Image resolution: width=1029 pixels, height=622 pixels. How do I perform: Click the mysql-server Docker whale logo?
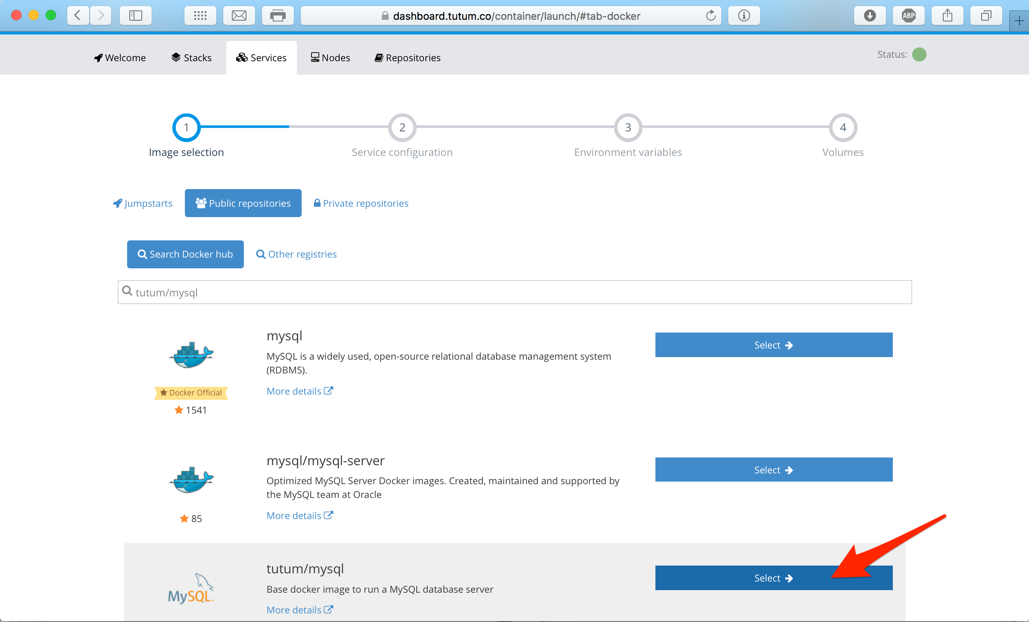tap(191, 479)
